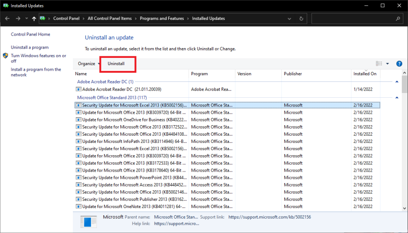Image resolution: width=408 pixels, height=233 pixels.
Task: Select Update for Microsoft OneDrive for Business
Action: pyautogui.click(x=227, y=120)
